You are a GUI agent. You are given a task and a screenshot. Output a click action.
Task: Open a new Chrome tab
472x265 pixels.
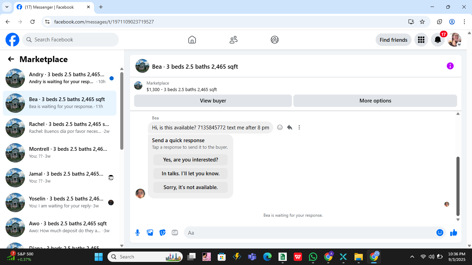pos(101,7)
